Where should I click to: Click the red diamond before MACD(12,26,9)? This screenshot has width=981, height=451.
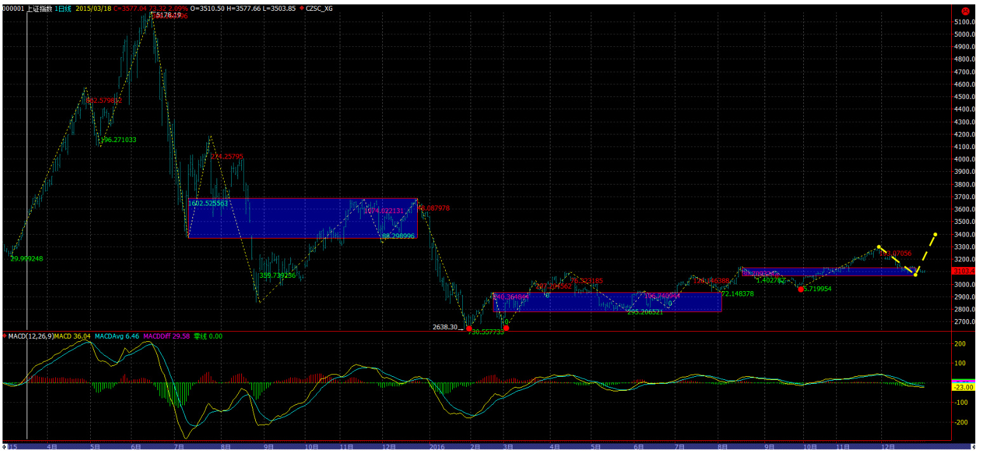pos(5,336)
